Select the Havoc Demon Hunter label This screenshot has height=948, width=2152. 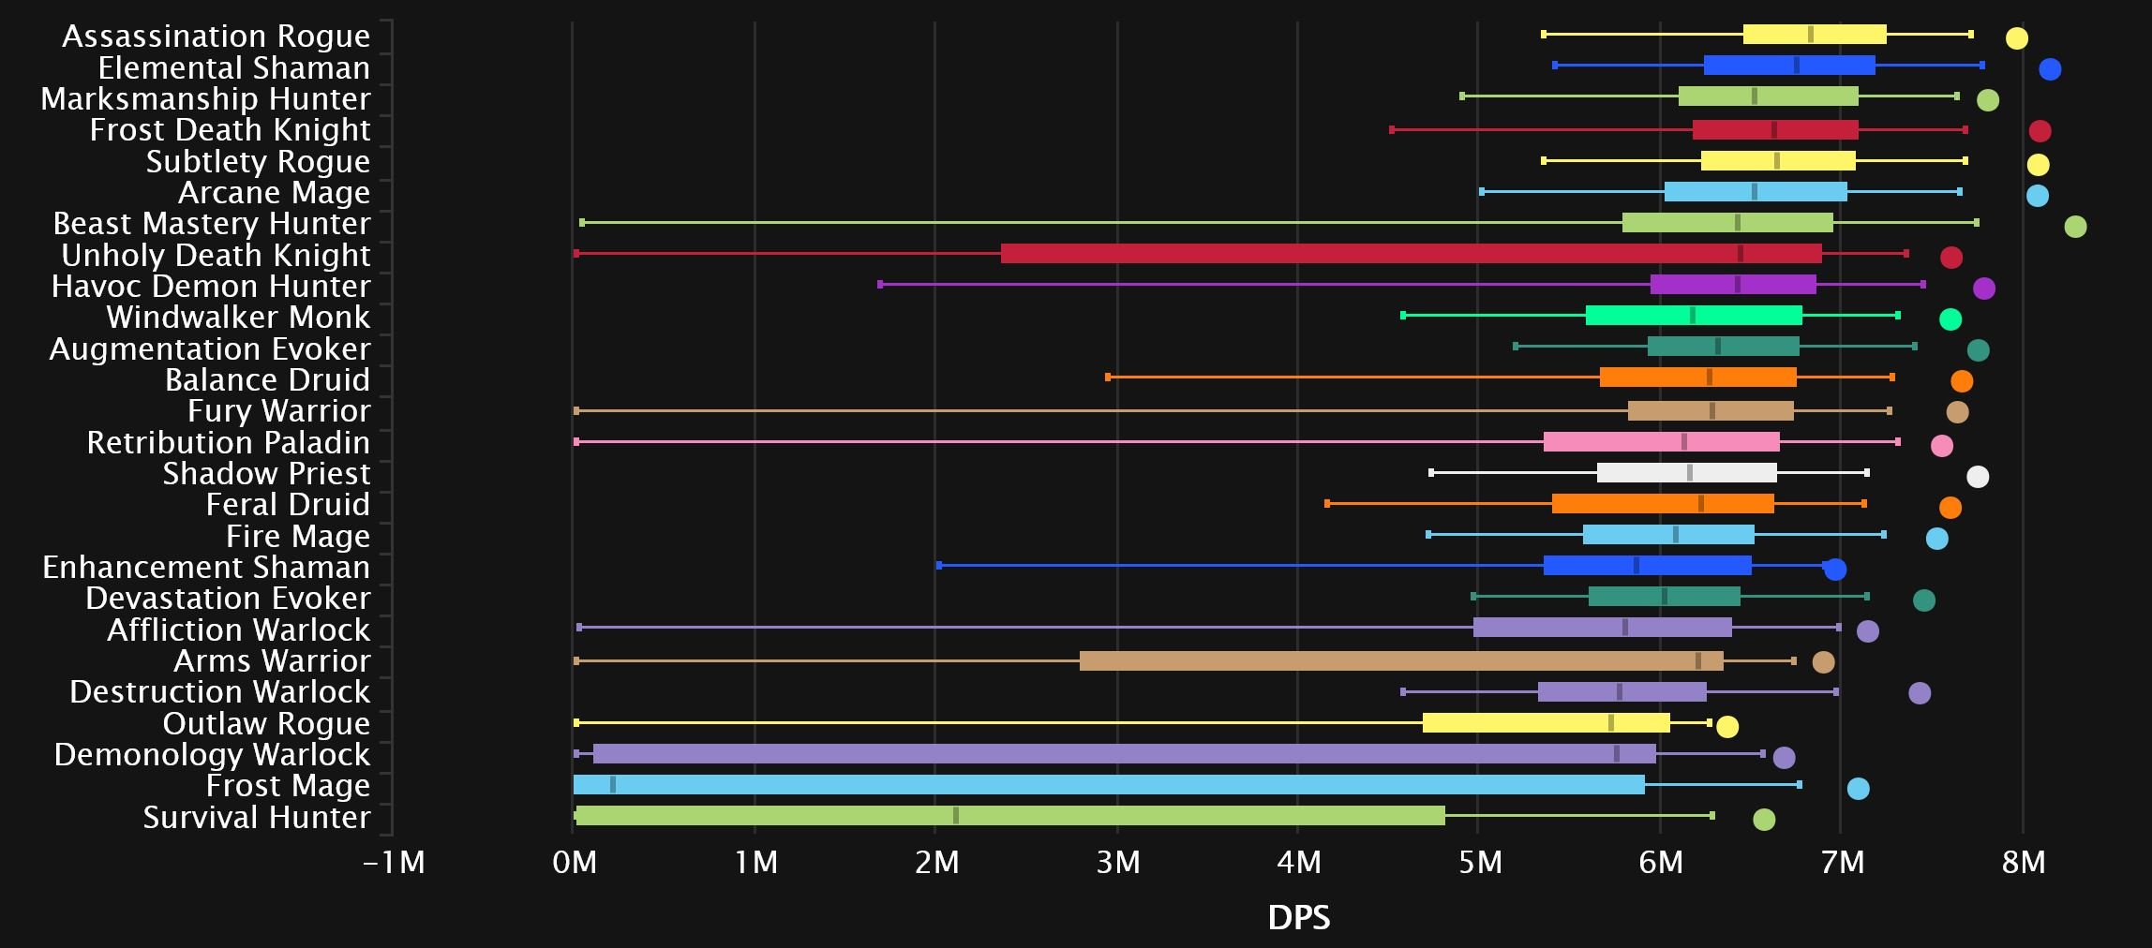[211, 287]
